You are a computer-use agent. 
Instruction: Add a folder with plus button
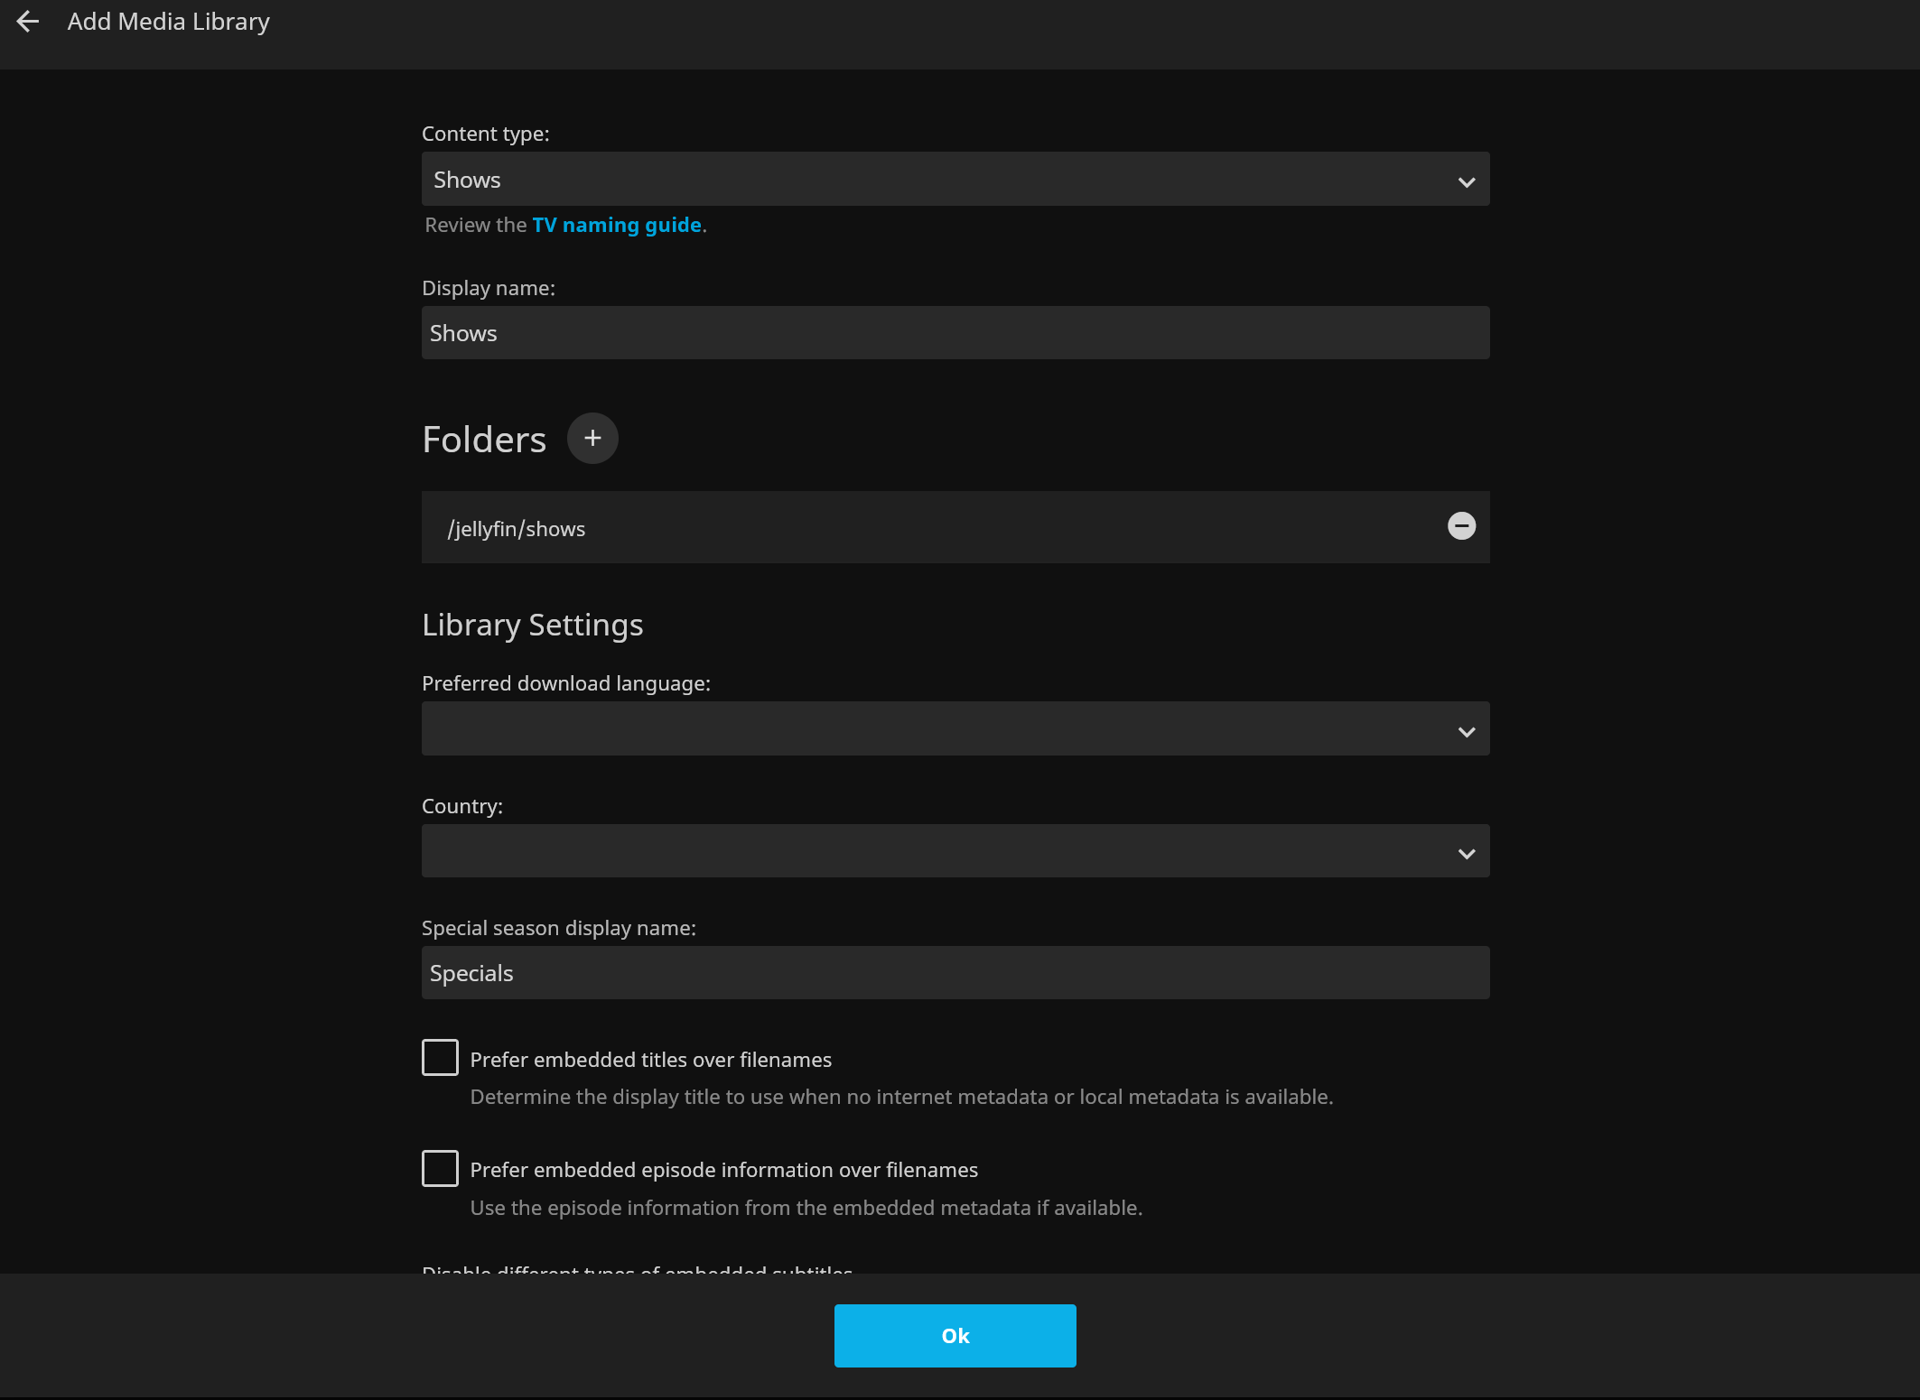(x=592, y=439)
